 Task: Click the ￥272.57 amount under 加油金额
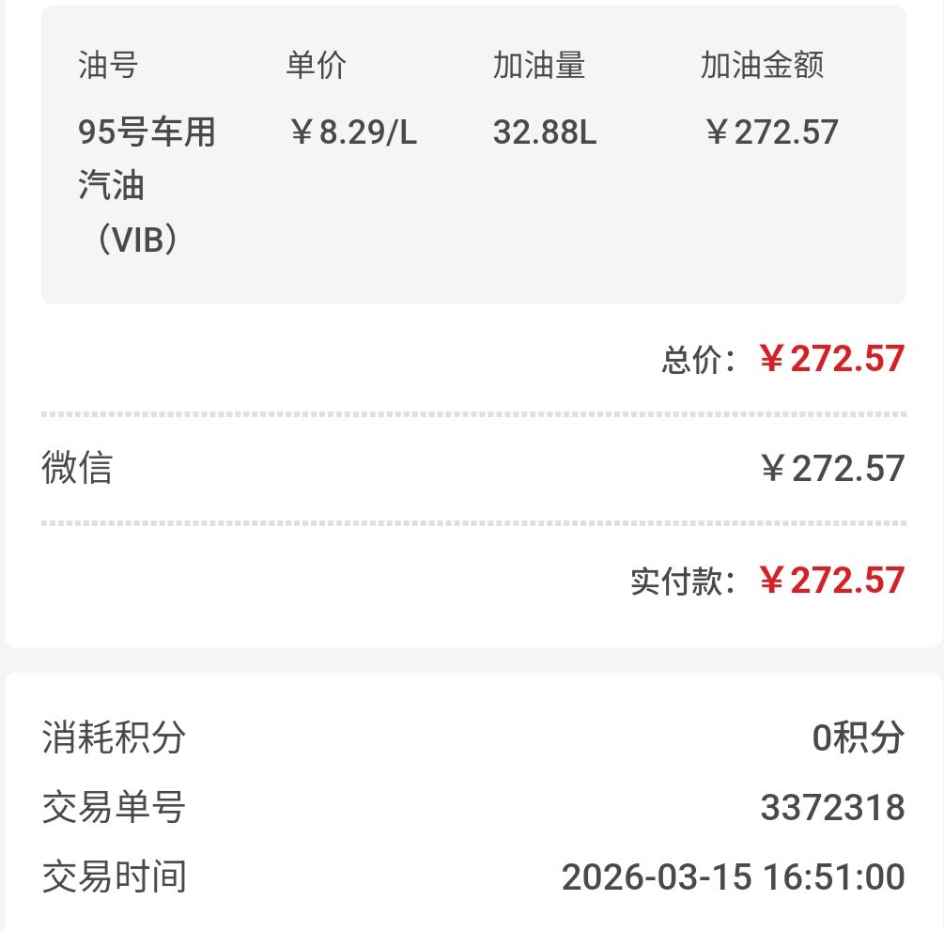point(770,132)
